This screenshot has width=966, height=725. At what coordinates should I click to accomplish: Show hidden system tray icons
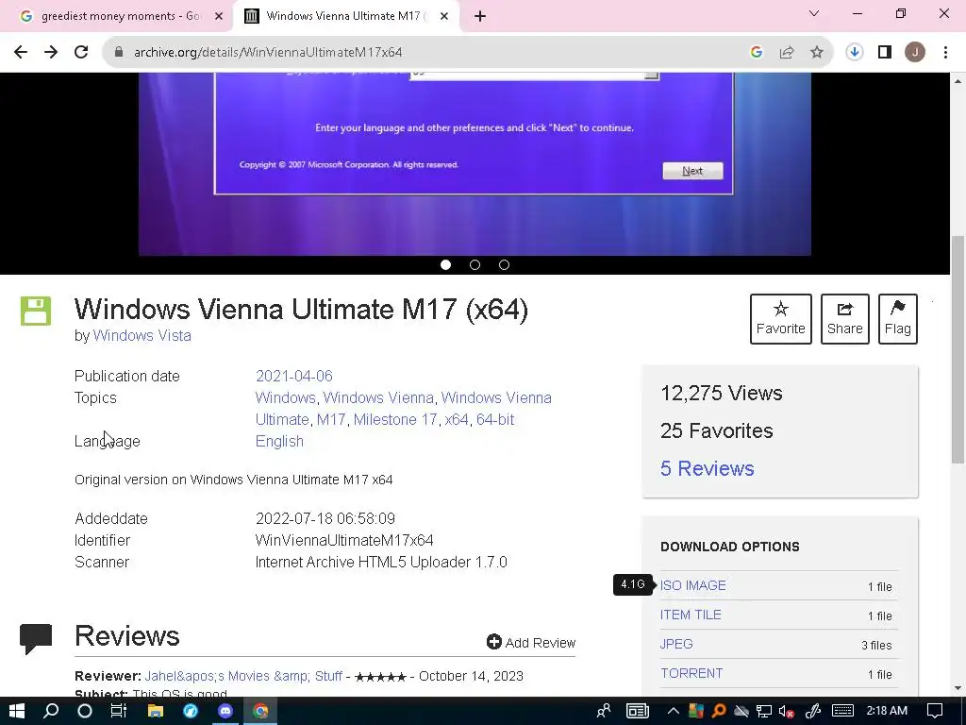click(x=673, y=711)
